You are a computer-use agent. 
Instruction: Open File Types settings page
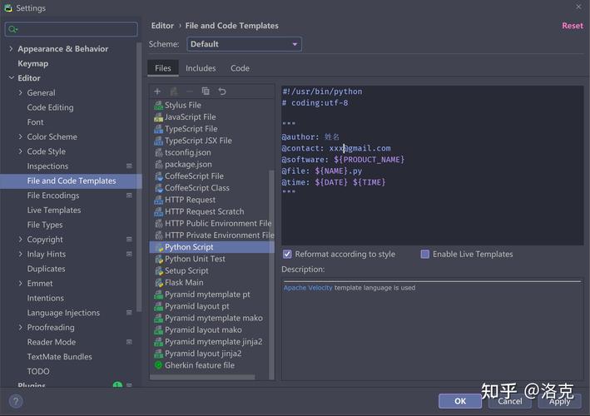pyautogui.click(x=45, y=225)
